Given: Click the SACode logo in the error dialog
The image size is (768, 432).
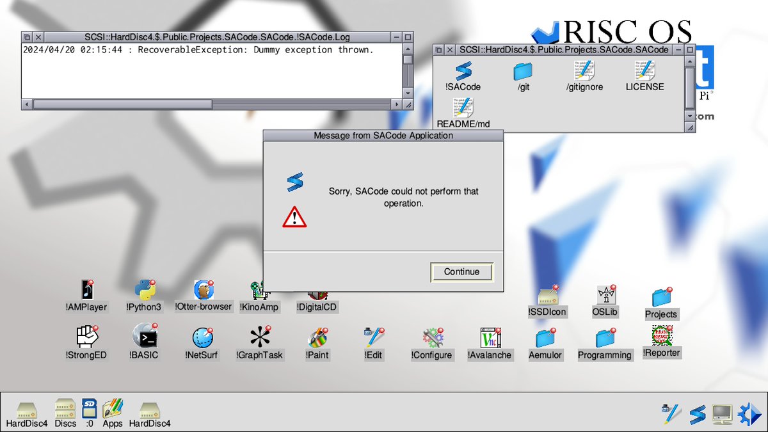Looking at the screenshot, I should [x=294, y=182].
